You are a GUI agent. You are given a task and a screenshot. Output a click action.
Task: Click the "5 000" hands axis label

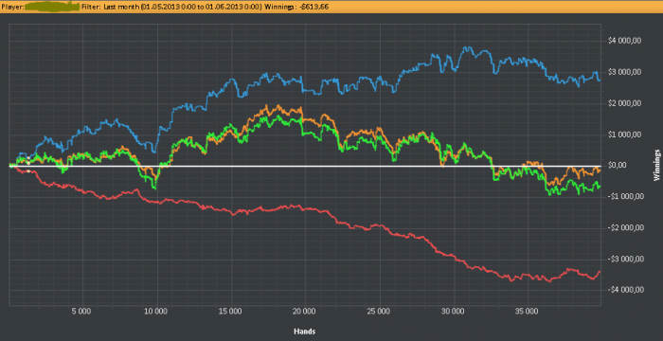pos(81,312)
